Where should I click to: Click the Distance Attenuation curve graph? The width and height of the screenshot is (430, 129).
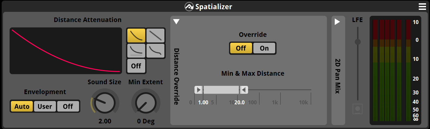66,51
